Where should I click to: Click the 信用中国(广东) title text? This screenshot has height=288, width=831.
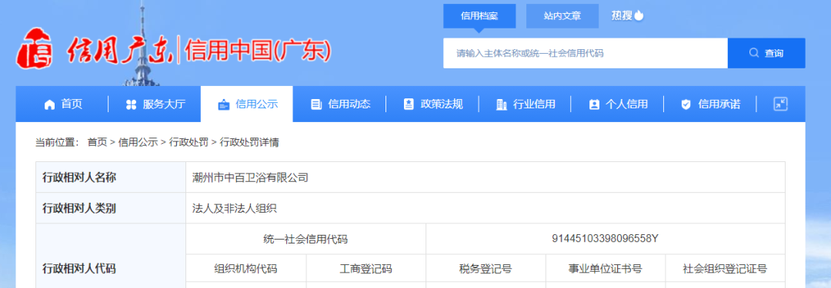258,51
